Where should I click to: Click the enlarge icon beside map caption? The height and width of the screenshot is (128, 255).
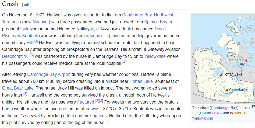point(253,106)
